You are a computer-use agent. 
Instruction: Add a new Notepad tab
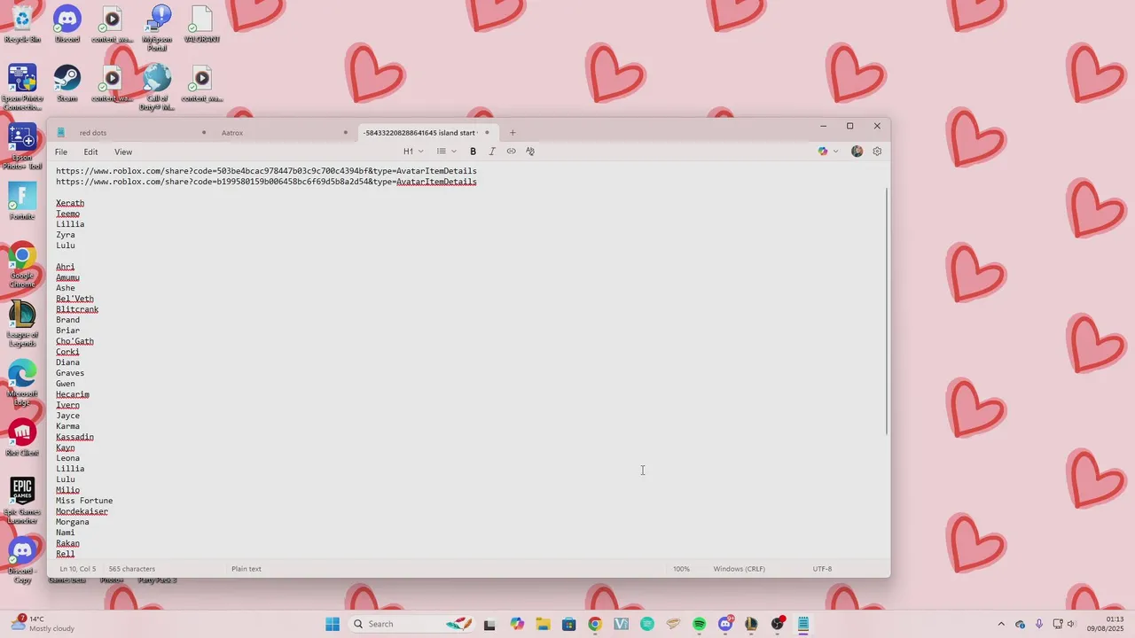tap(513, 133)
